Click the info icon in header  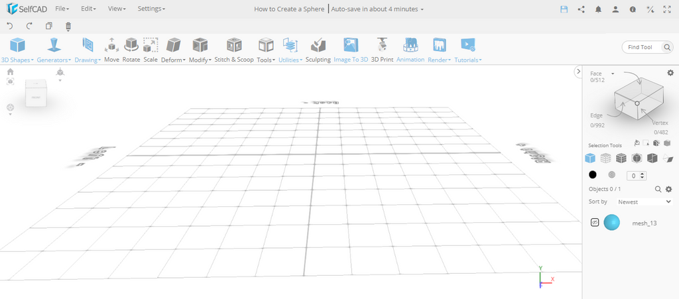coord(633,9)
